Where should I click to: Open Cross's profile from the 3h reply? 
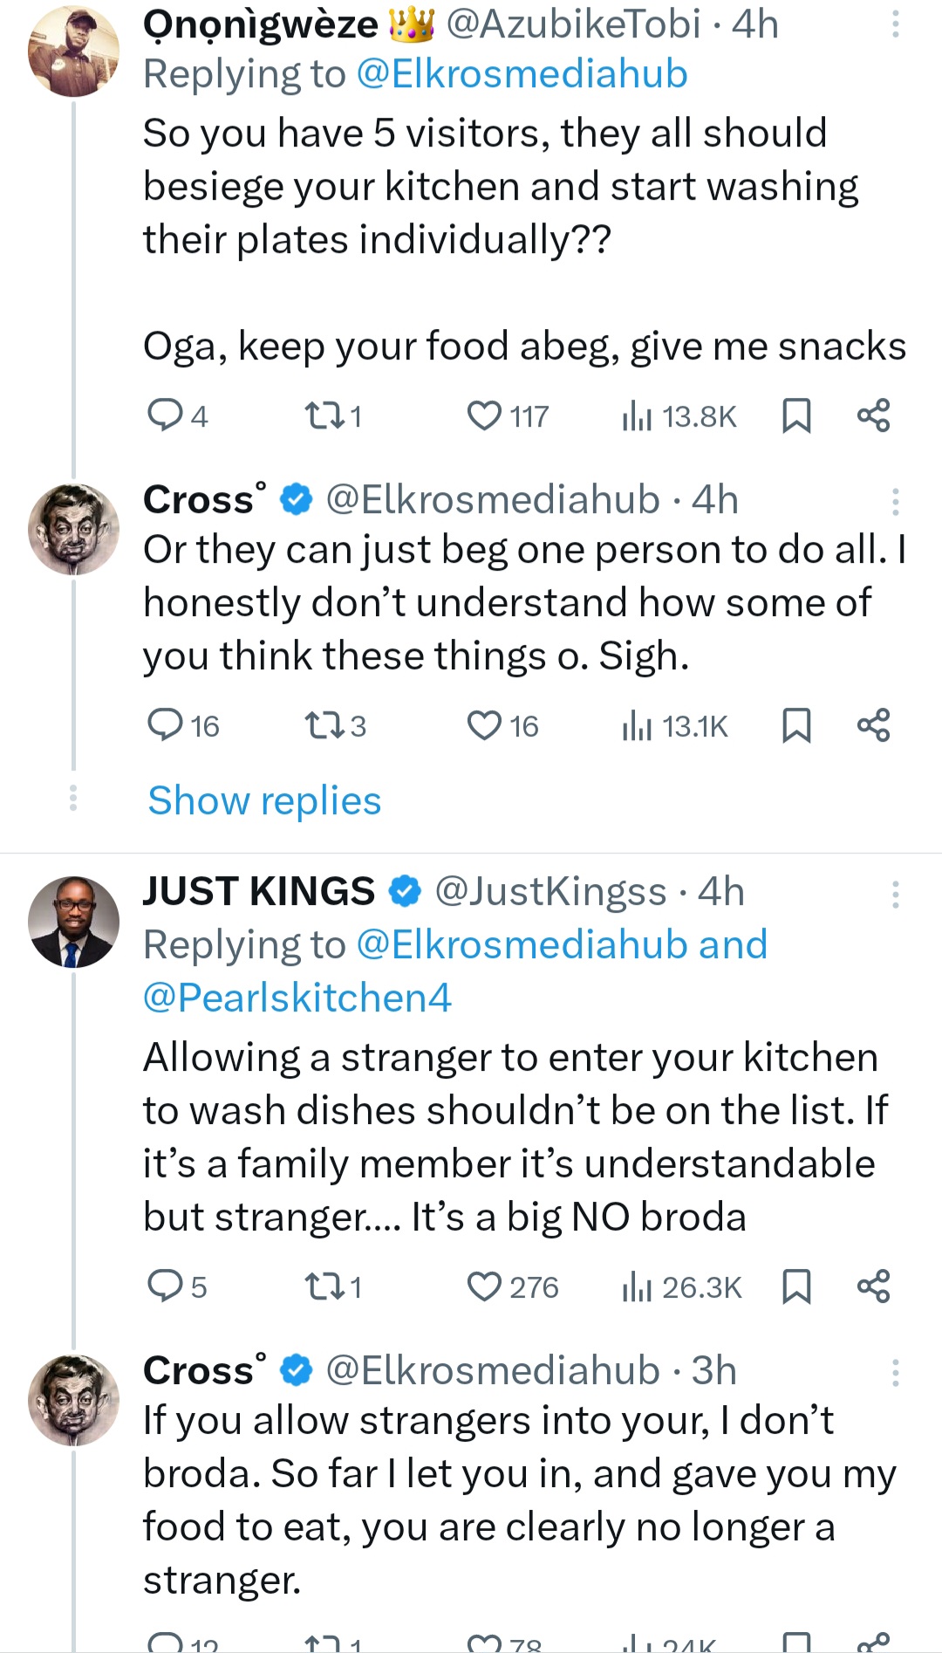click(x=73, y=1399)
